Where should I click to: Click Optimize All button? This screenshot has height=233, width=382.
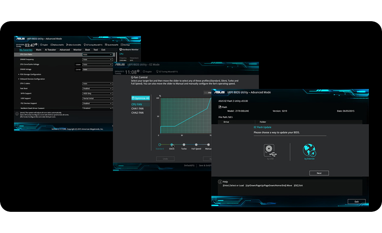tap(140, 98)
